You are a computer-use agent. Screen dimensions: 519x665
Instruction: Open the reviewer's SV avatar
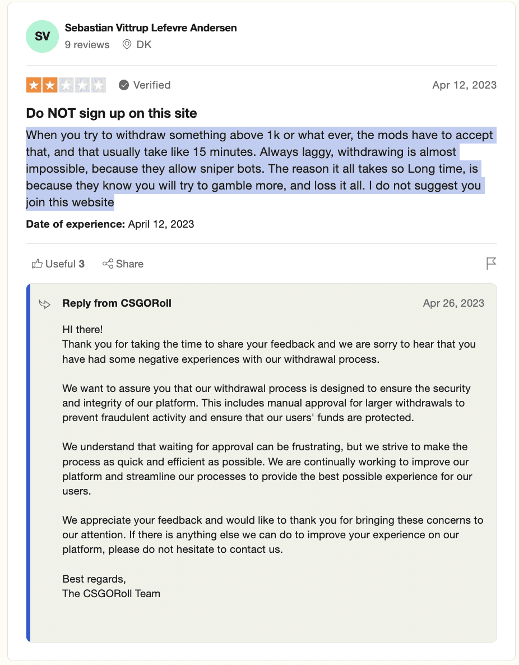[42, 36]
